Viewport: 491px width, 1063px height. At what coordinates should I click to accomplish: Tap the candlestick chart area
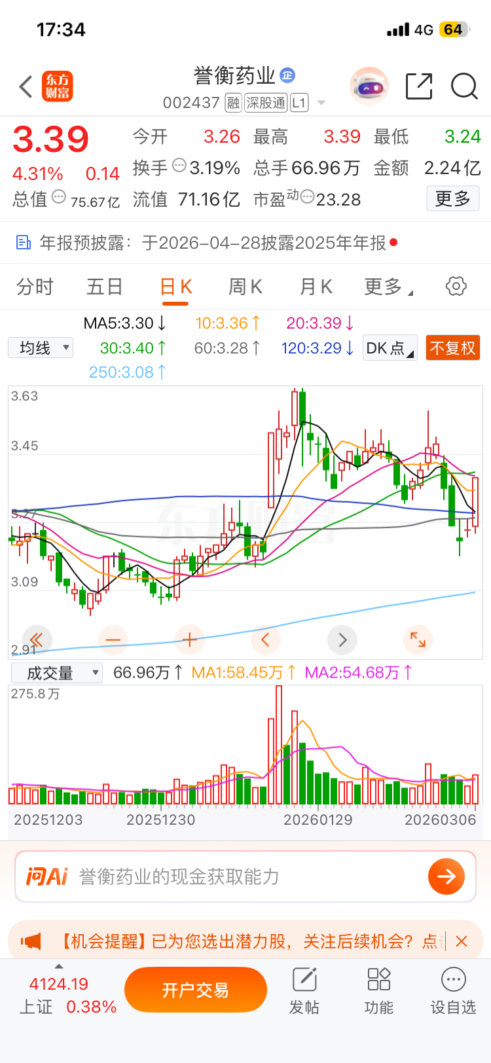[x=245, y=522]
